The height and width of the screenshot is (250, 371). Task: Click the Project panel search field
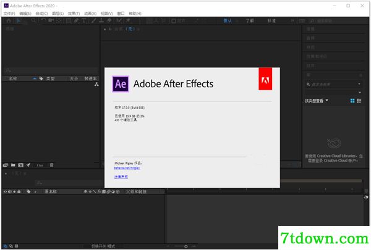[51, 71]
